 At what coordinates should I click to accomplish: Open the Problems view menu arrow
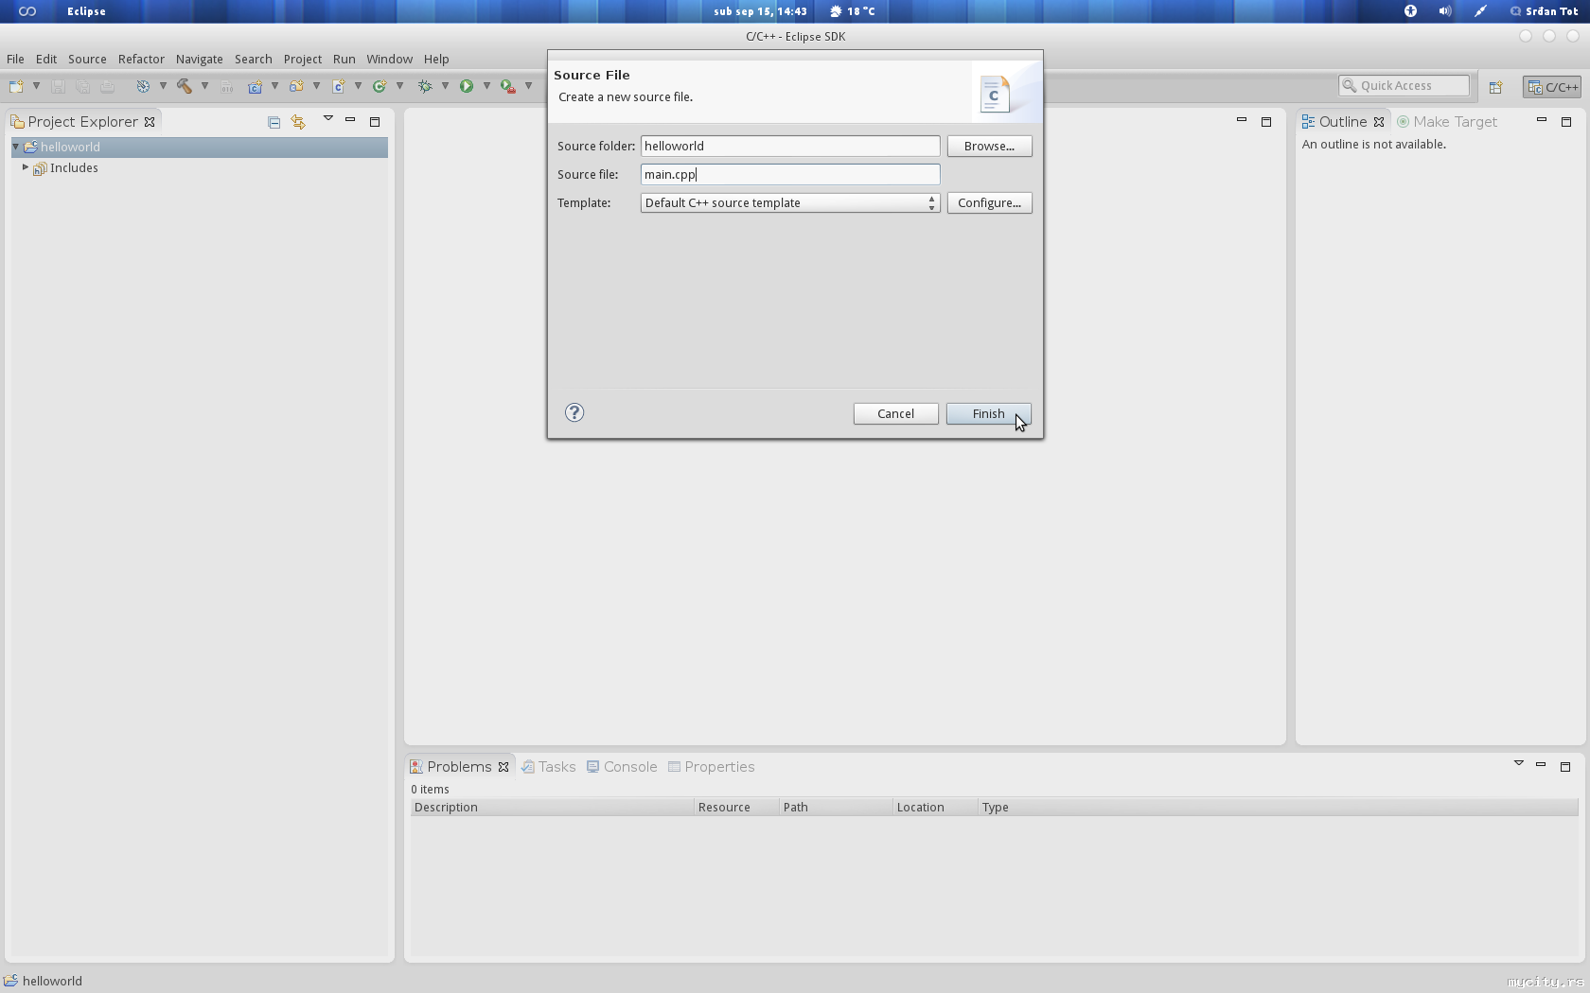tap(1519, 763)
